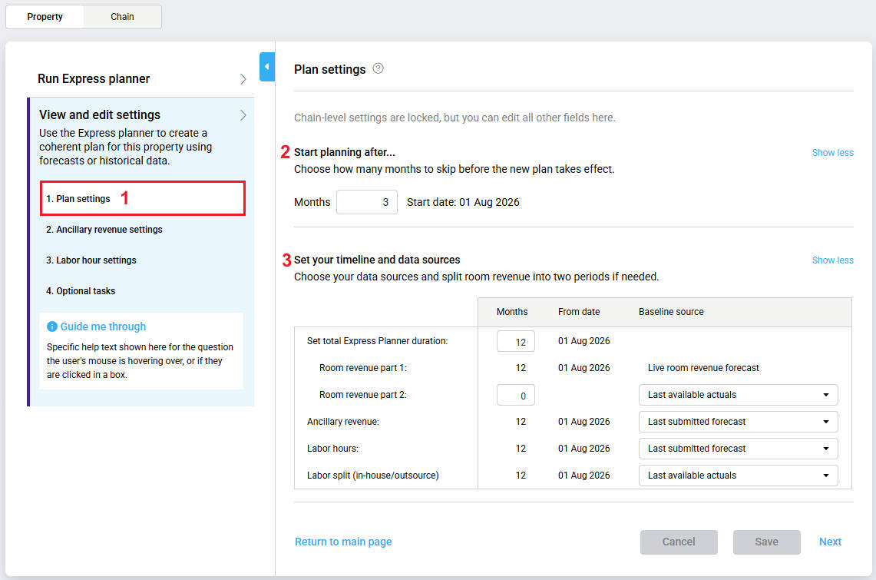Collapse the sidebar with blue arrow handle

point(266,67)
